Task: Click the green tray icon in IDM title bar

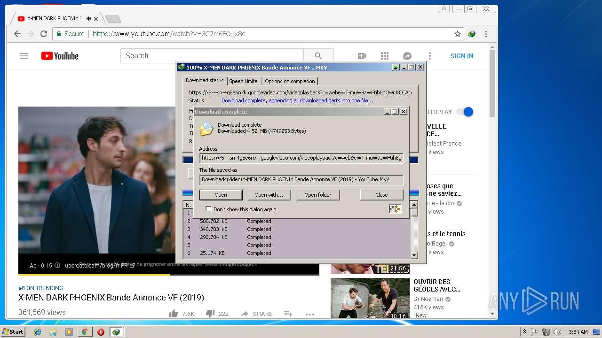Action: coord(396,67)
